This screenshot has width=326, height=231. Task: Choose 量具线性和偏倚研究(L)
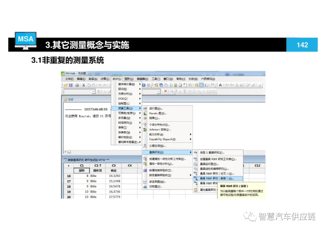(218, 169)
